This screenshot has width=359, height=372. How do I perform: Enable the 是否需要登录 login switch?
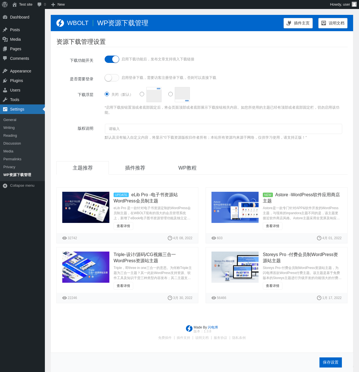click(x=112, y=78)
